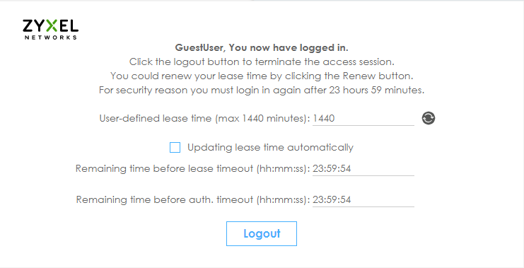Viewport: 524px width, 268px height.
Task: Click the 'User-defined lease time (max 1440 minutes)' label
Action: 205,118
